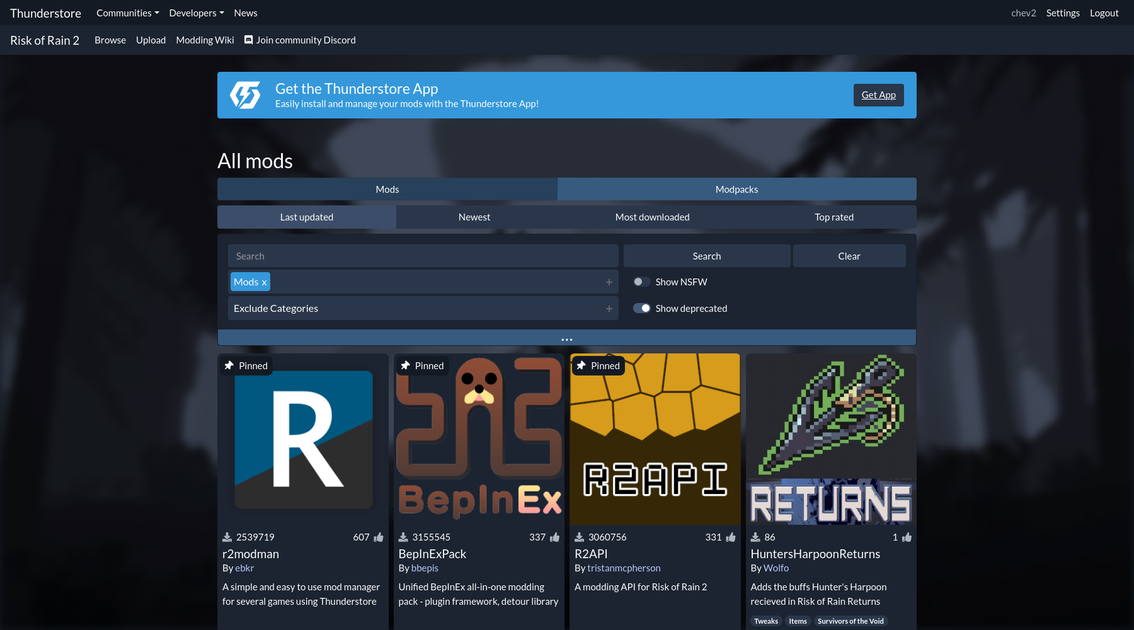1134x630 pixels.
Task: Switch to the Modpacks tab
Action: click(736, 189)
